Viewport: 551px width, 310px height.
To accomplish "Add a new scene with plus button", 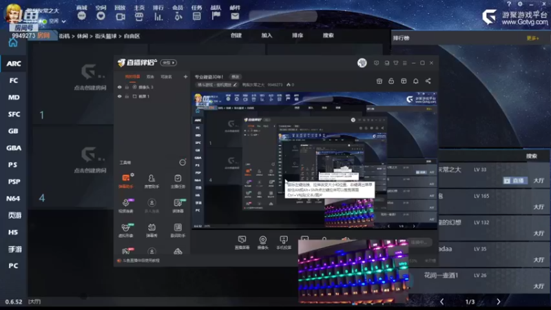I will (x=185, y=76).
